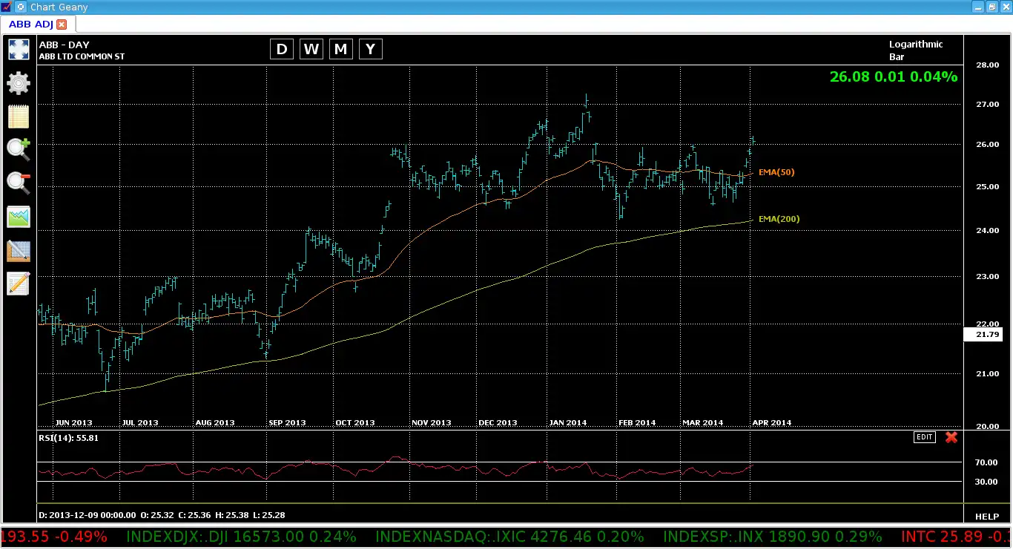Click the APR 2014 date label
Screen dimensions: 1013x550
tap(771, 423)
